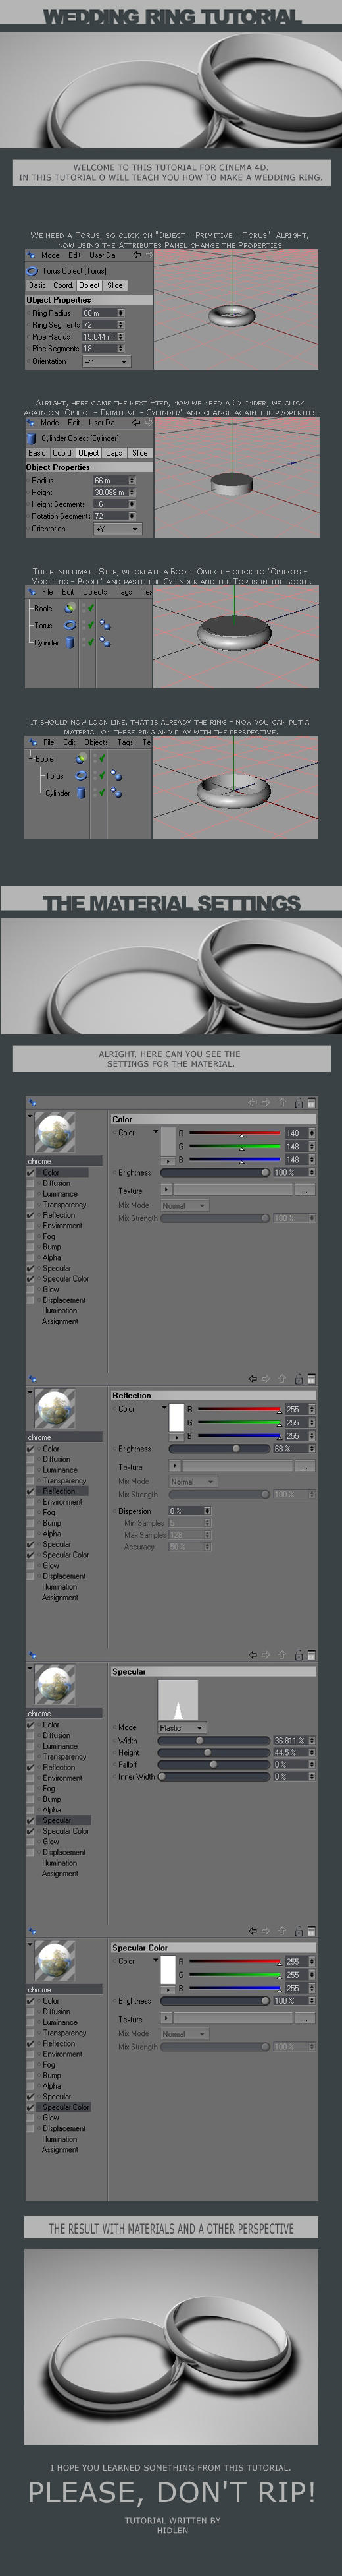Switch to the Slice tab of the Torus object
Viewport: 342px width, 2576px height.
(x=114, y=285)
